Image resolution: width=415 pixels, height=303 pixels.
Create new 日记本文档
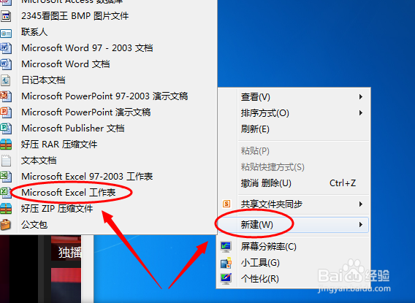pos(43,80)
